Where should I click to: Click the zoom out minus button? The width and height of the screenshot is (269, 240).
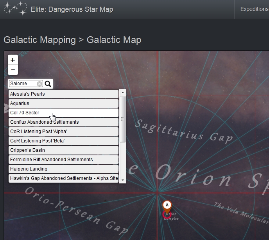[13, 70]
